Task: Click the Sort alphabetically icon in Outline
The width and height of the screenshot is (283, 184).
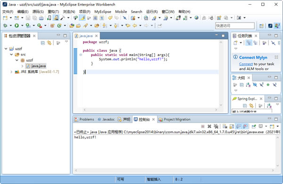Action: click(248, 85)
